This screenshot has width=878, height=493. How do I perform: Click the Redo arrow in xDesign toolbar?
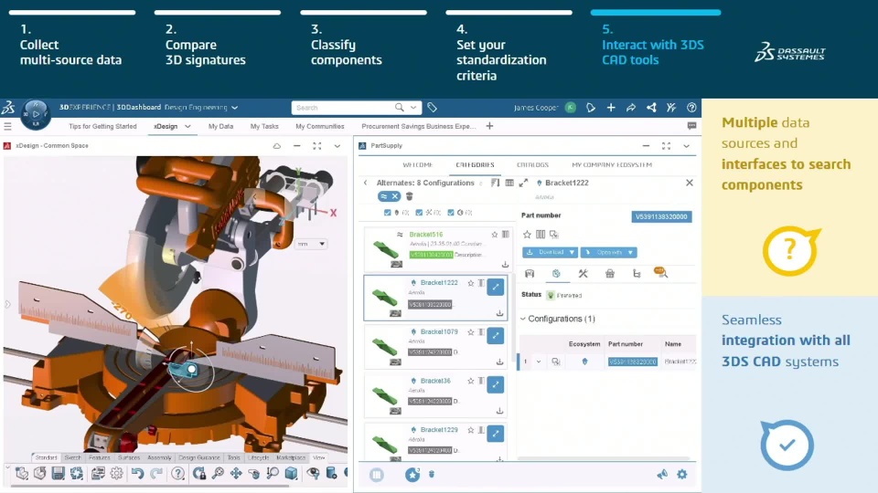[x=156, y=474]
